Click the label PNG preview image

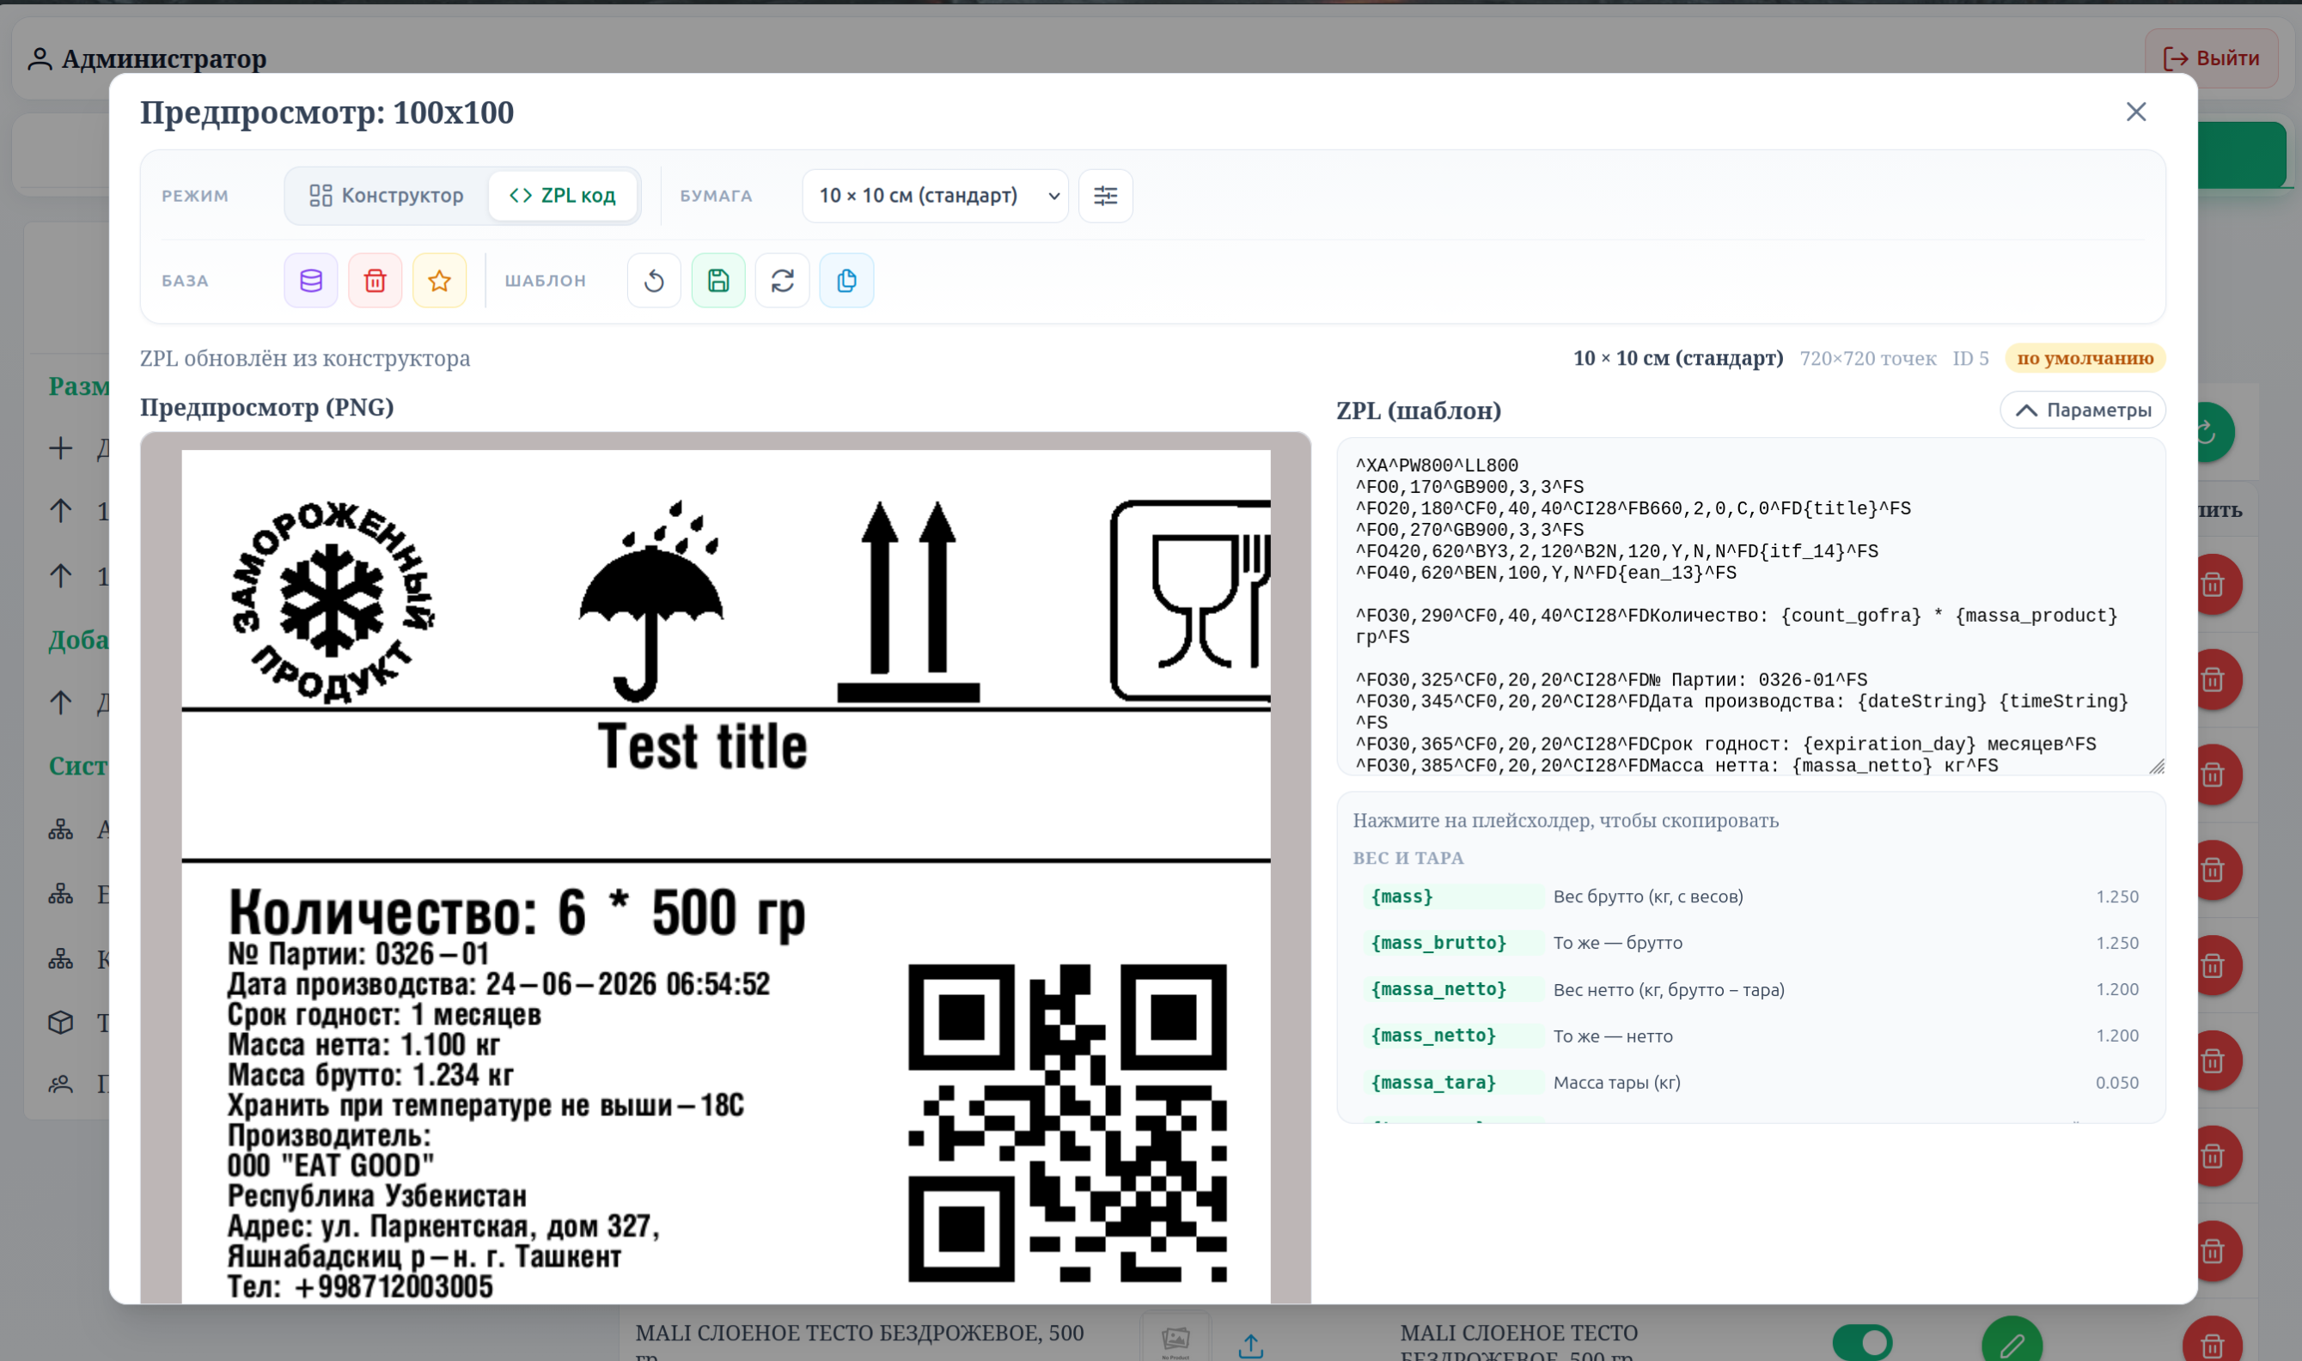click(x=726, y=876)
